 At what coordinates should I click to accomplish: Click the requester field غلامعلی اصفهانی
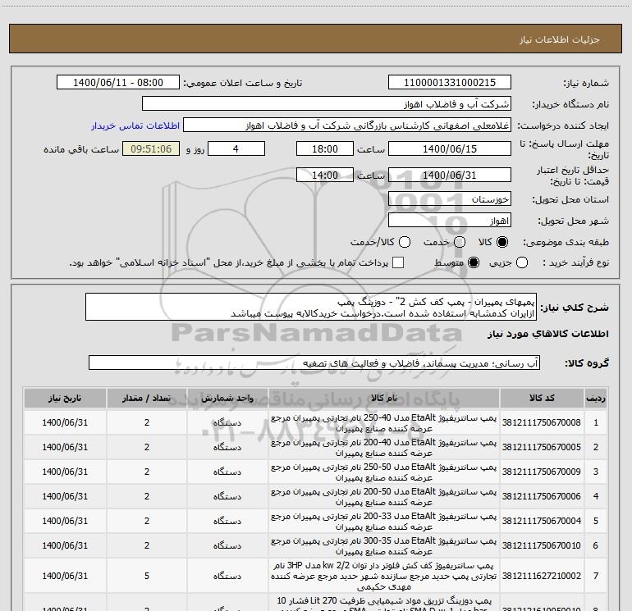[347, 125]
